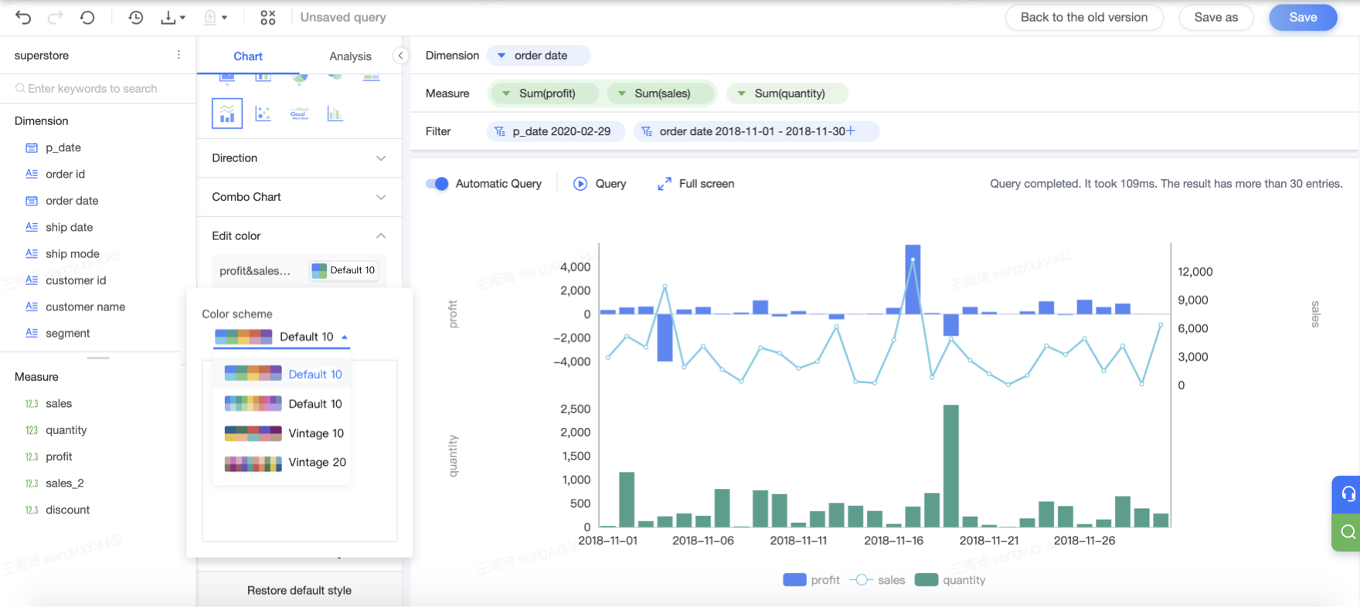
Task: Toggle profit series in chart legend
Action: click(811, 580)
